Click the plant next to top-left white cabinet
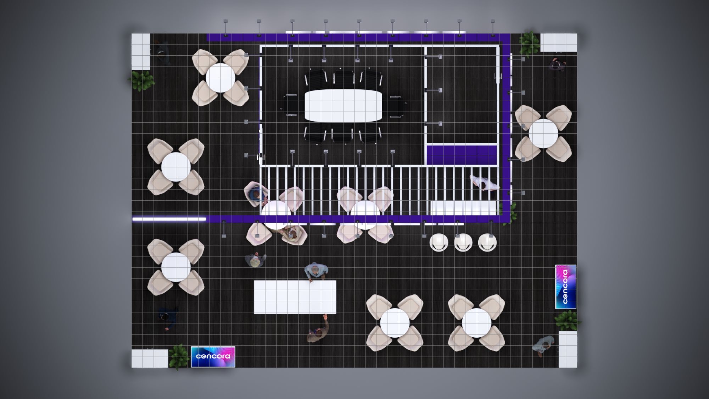Screen dimensions: 709x399 coord(141,81)
